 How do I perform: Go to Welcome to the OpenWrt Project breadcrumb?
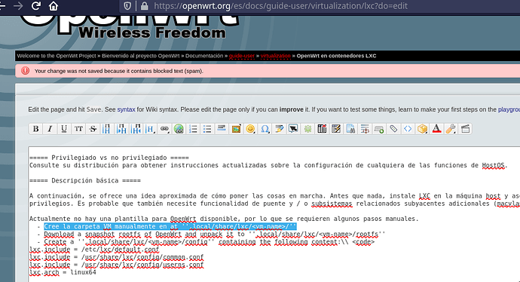(x=57, y=56)
